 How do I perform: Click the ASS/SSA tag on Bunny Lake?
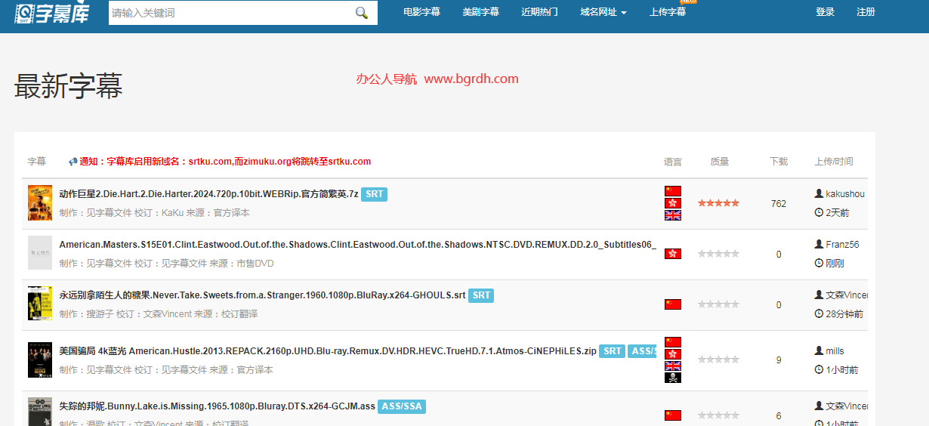point(402,406)
